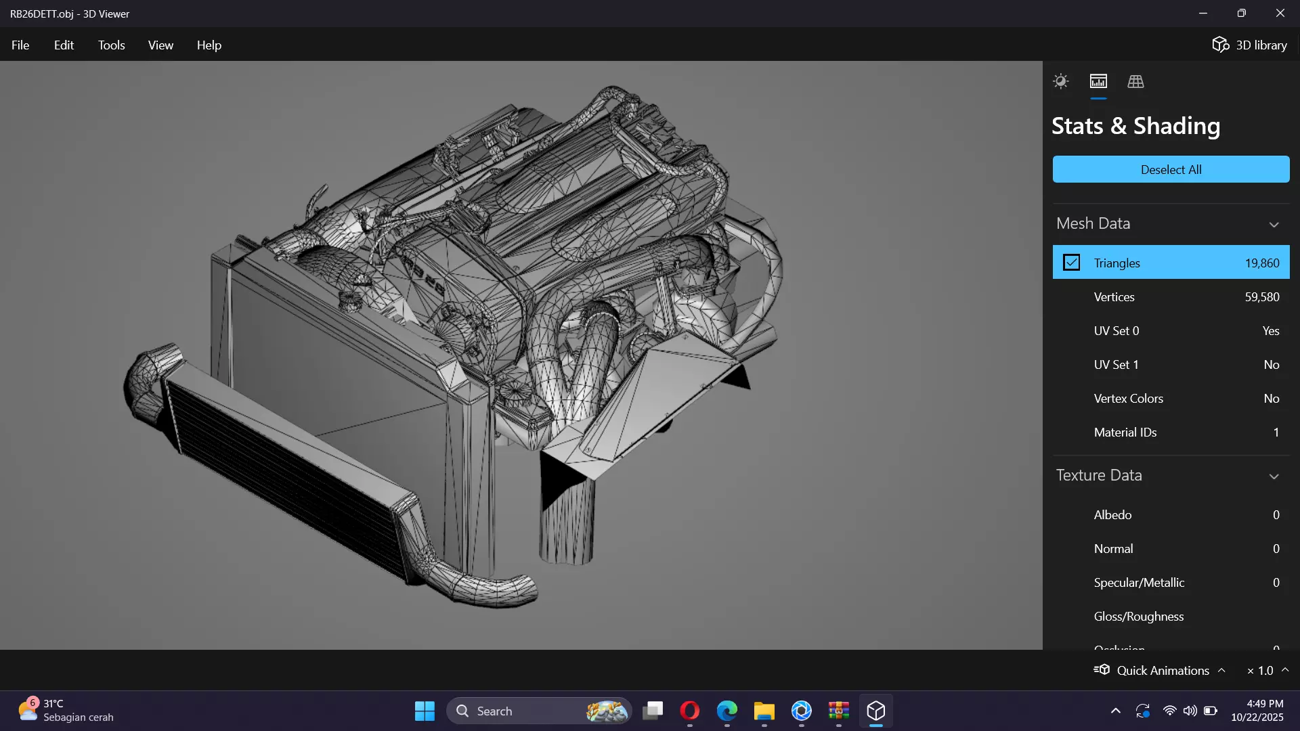Open the View menu

click(160, 45)
